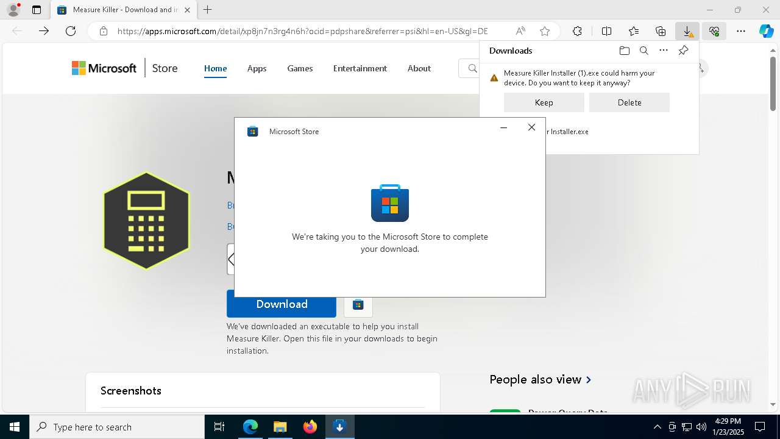Select the Entertainment navigation tab
The width and height of the screenshot is (780, 439).
(x=360, y=68)
